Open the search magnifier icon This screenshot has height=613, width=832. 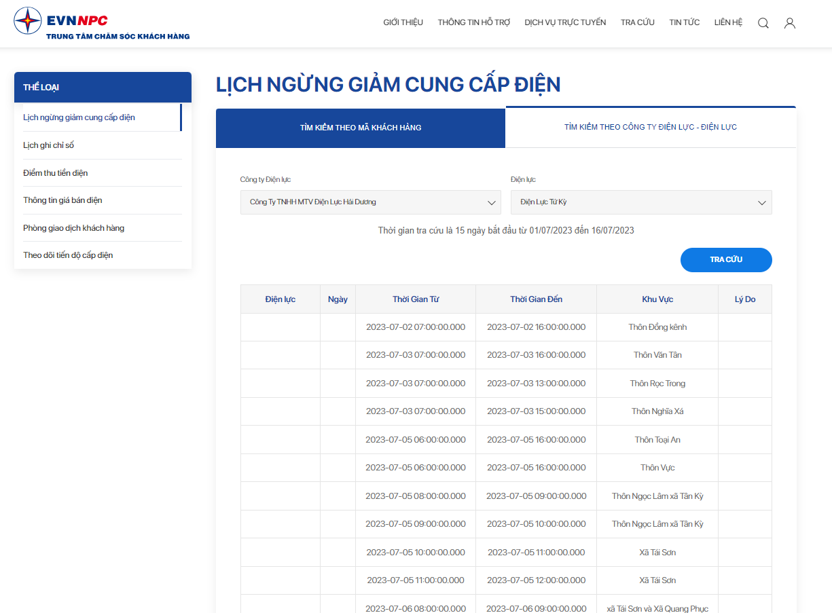(x=763, y=23)
